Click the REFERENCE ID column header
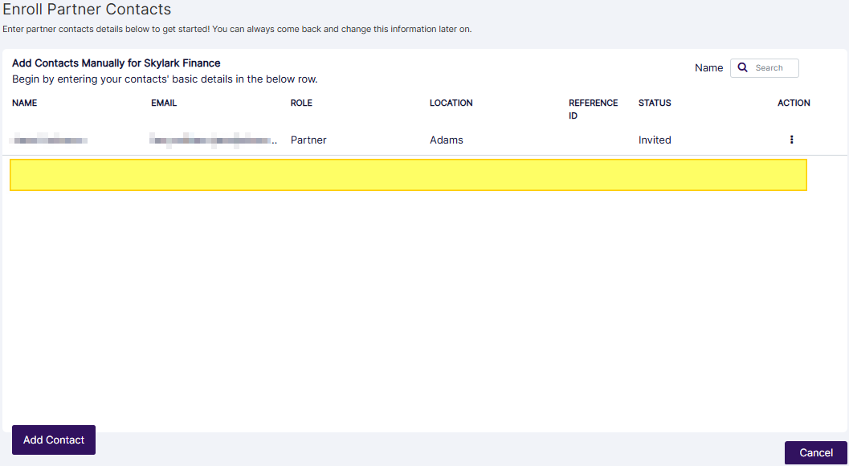Viewport: 849px width, 466px height. coord(593,108)
